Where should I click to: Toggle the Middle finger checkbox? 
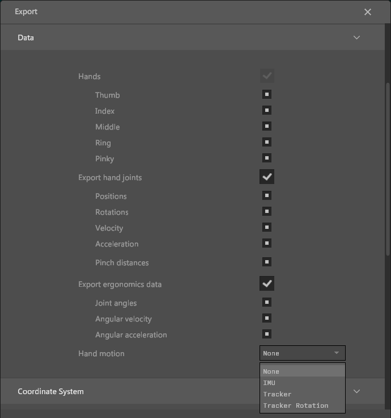tap(267, 126)
